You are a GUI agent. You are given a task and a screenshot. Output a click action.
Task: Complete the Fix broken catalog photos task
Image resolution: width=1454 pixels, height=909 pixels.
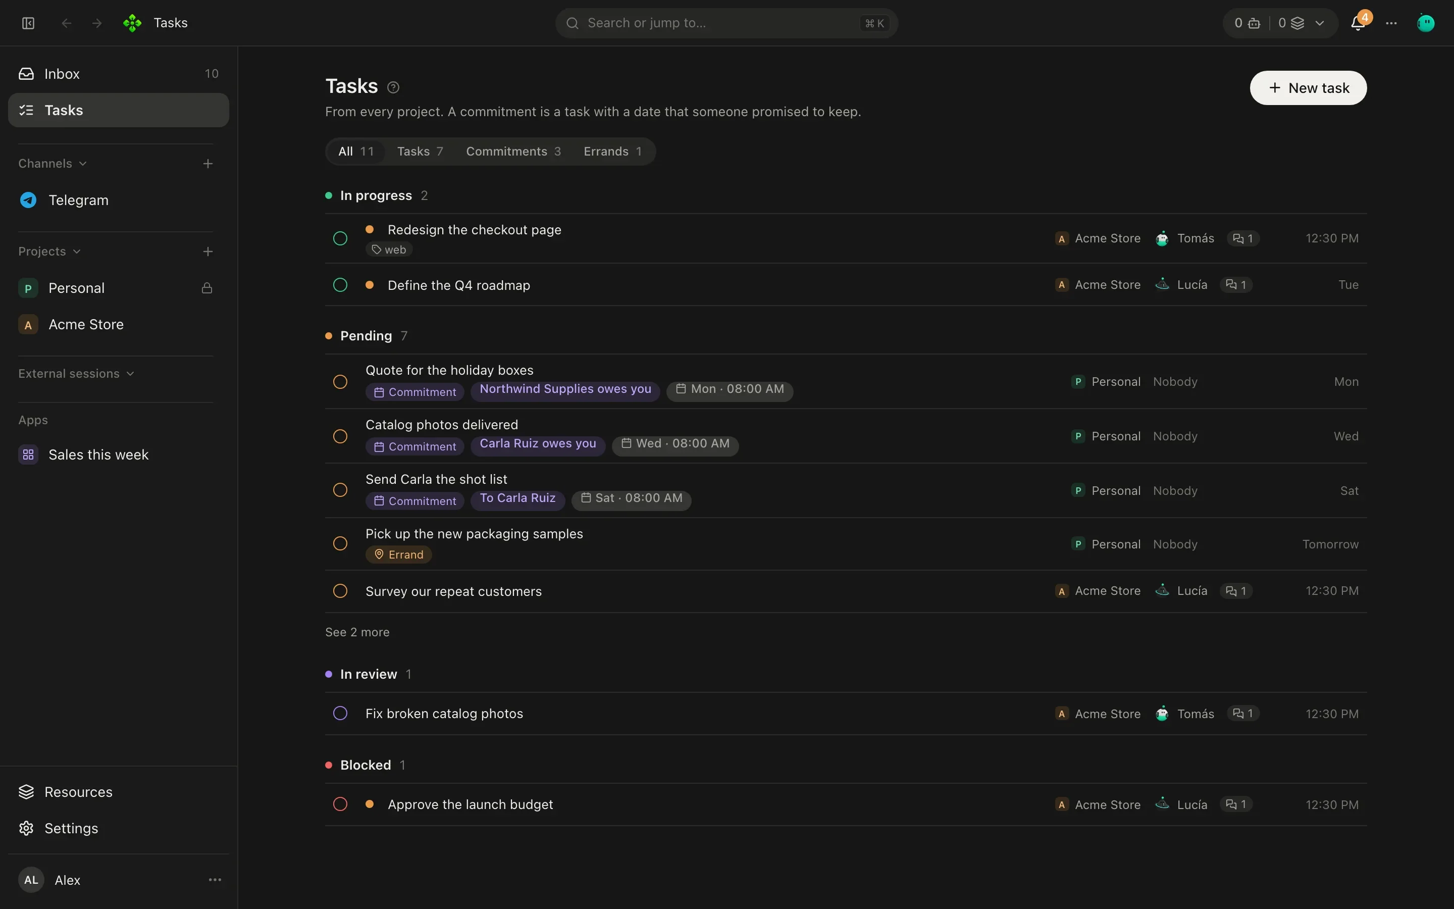click(x=340, y=714)
